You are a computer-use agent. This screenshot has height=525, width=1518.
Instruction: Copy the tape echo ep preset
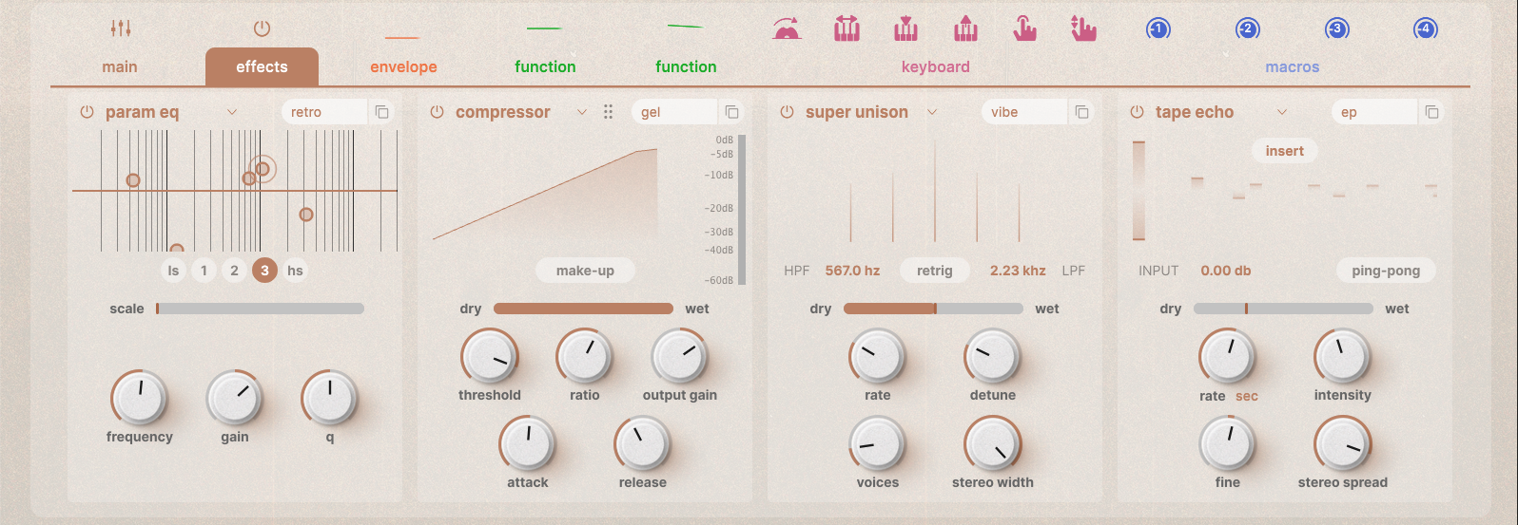1431,112
